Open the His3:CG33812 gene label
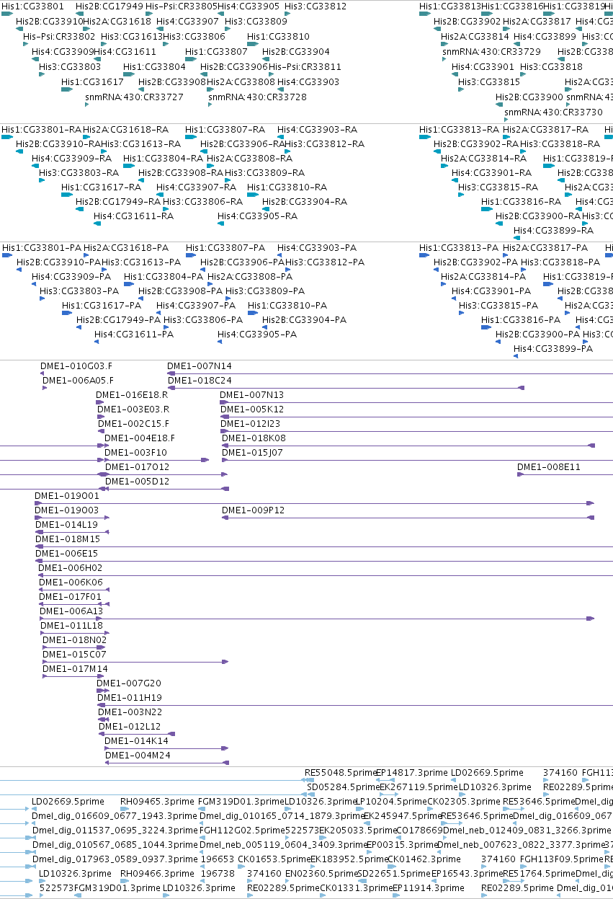Image resolution: width=613 pixels, height=899 pixels. tap(316, 6)
